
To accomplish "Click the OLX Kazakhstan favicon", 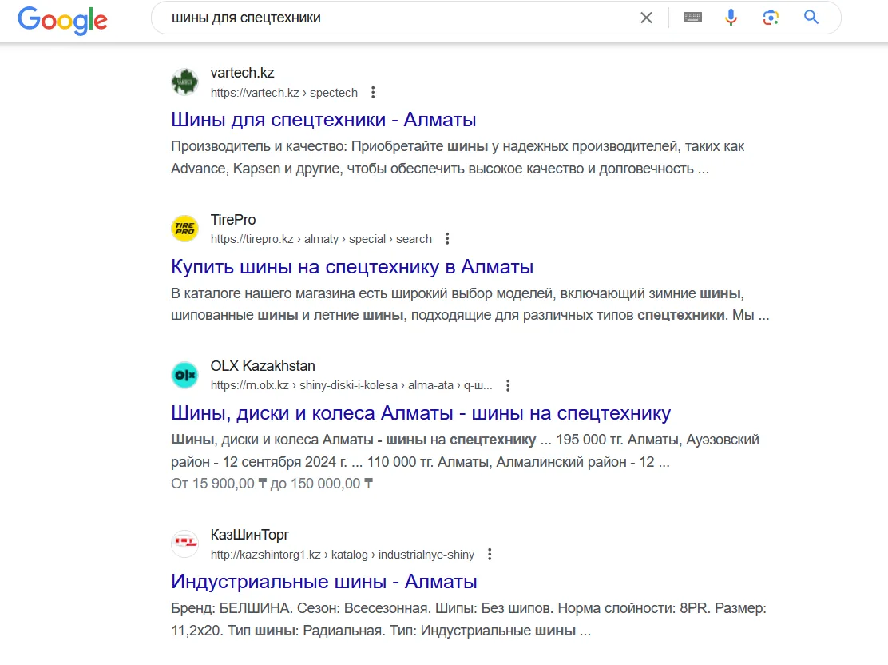I will click(x=184, y=375).
